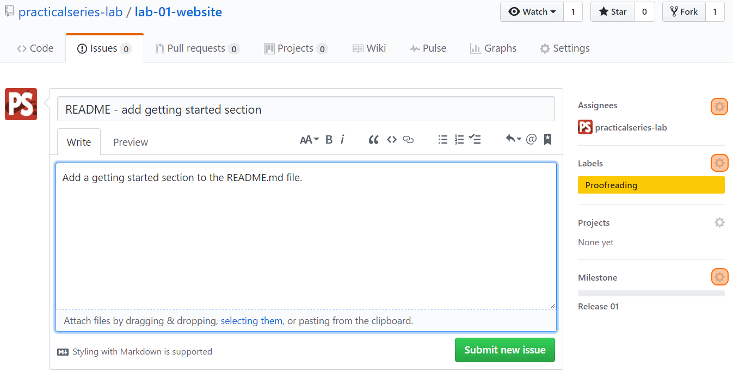Open the Pull requests tab
Image resolution: width=733 pixels, height=379 pixels.
coord(198,48)
